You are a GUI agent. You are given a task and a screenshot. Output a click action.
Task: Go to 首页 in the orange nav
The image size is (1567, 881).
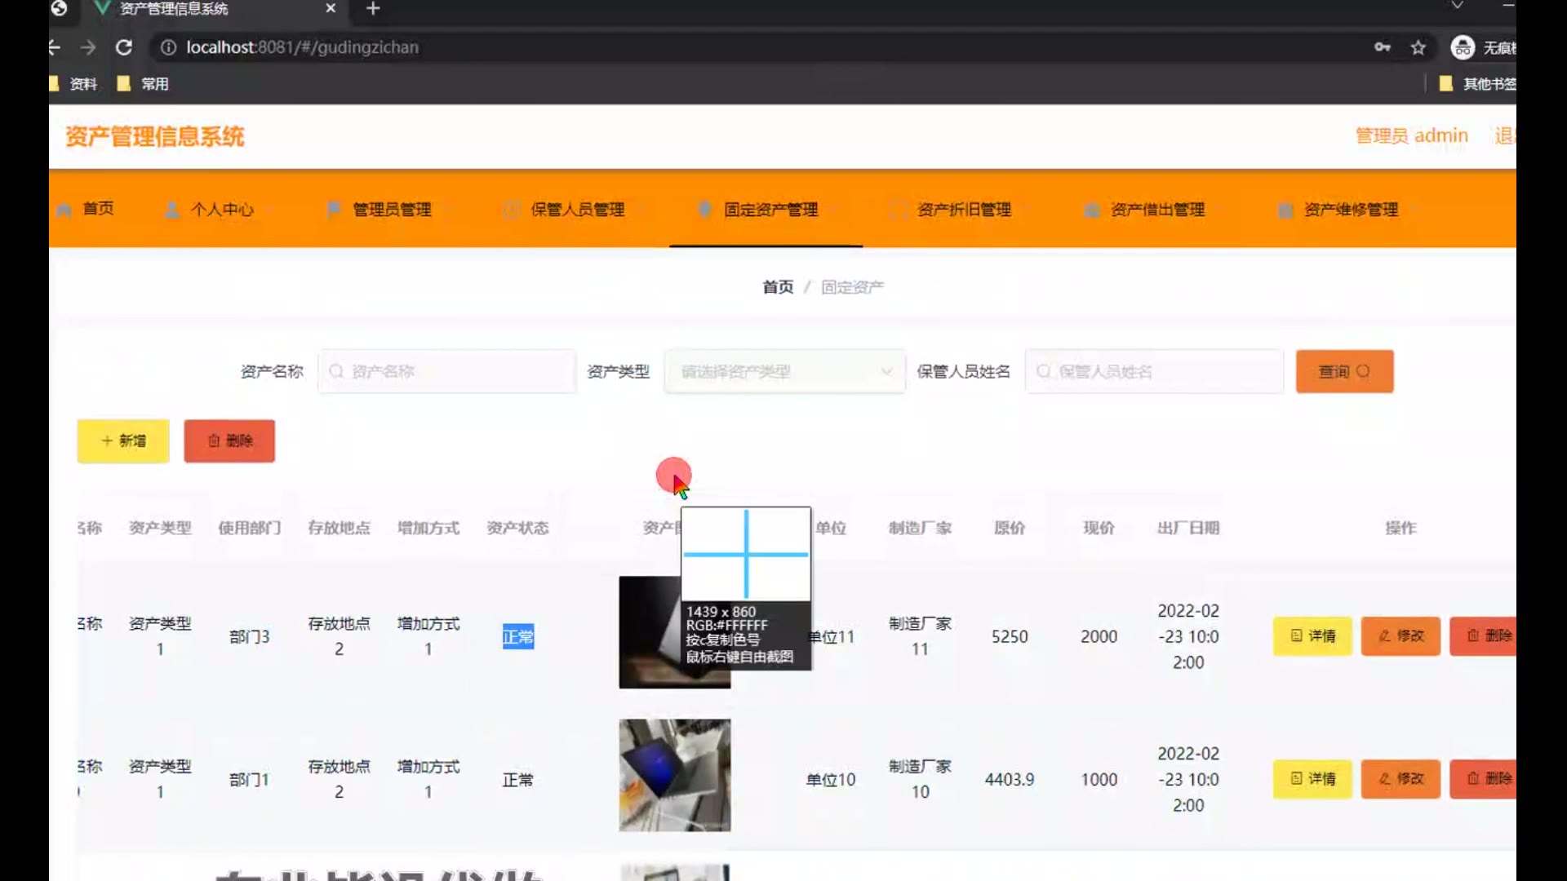point(86,209)
